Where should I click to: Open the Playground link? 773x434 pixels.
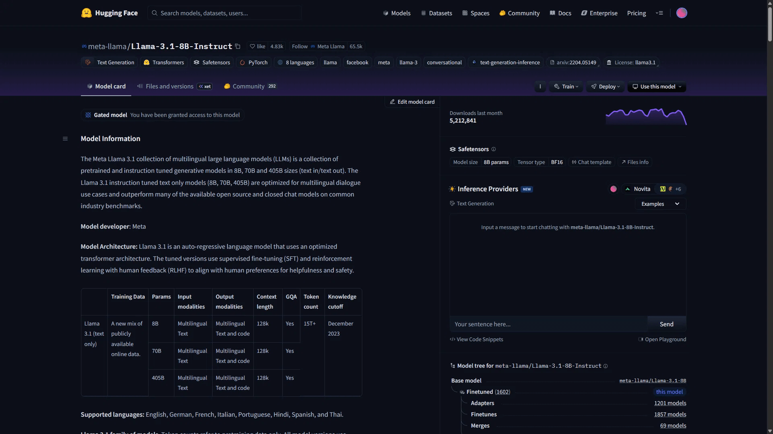[662, 339]
